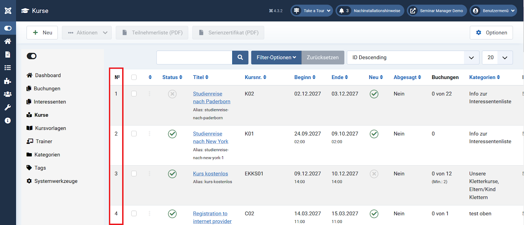The width and height of the screenshot is (524, 225).
Task: Open Studienreise nach Paderborn course
Action: (212, 98)
